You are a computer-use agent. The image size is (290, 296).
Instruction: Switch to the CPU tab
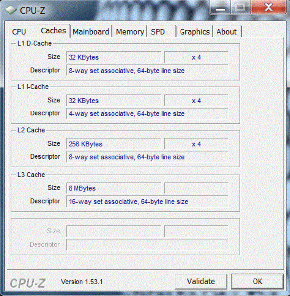pyautogui.click(x=19, y=32)
